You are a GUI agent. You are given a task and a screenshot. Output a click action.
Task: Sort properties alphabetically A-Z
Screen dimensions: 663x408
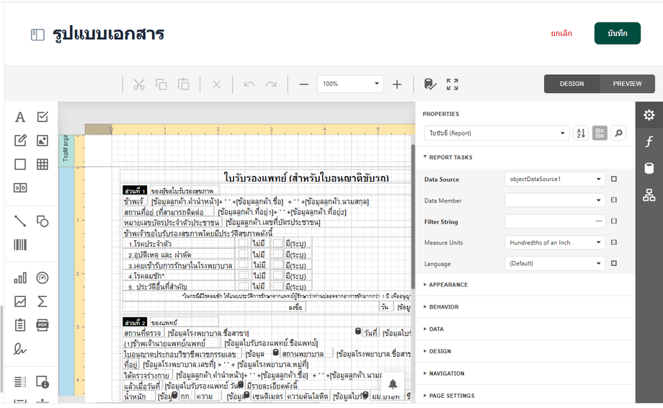coord(581,133)
